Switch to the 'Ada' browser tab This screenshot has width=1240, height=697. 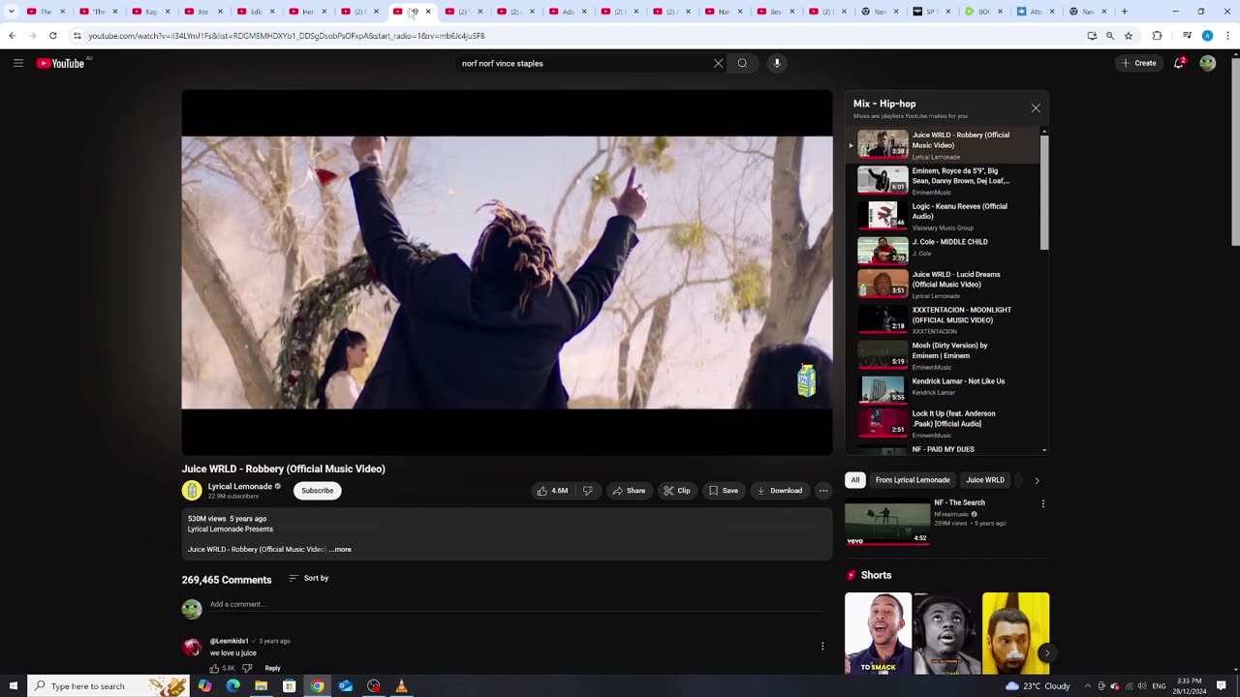[568, 12]
